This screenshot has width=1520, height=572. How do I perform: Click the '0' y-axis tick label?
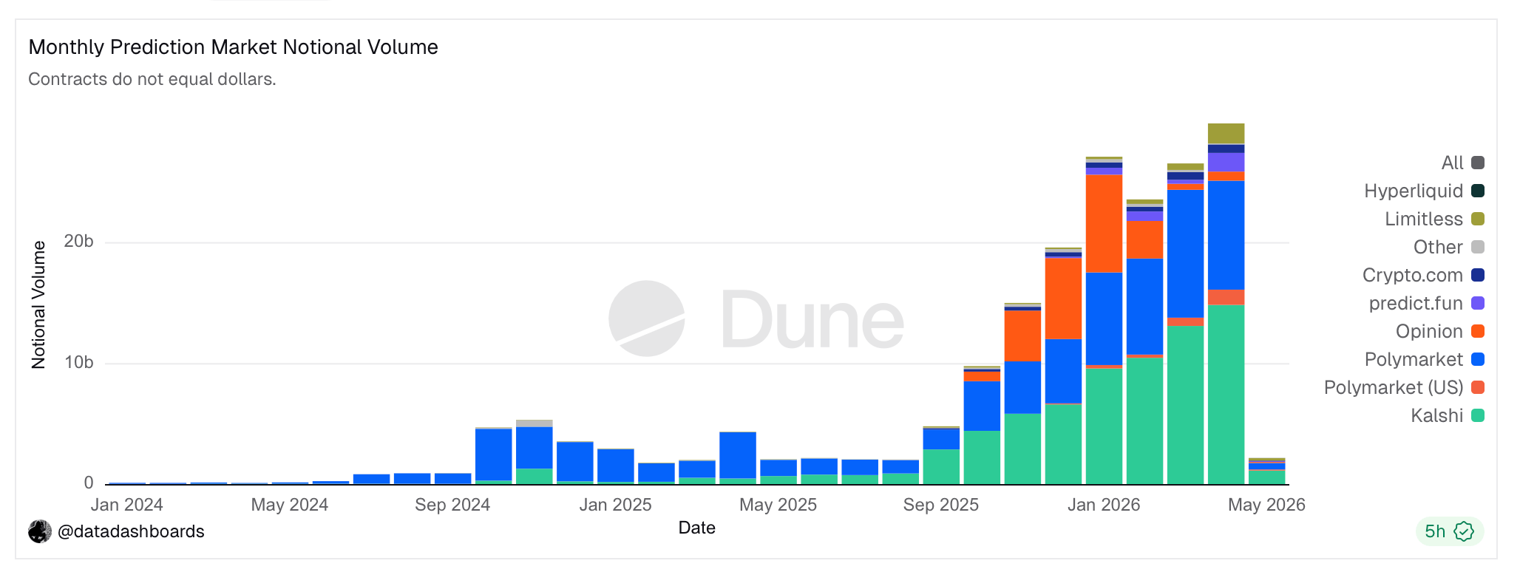click(x=89, y=483)
